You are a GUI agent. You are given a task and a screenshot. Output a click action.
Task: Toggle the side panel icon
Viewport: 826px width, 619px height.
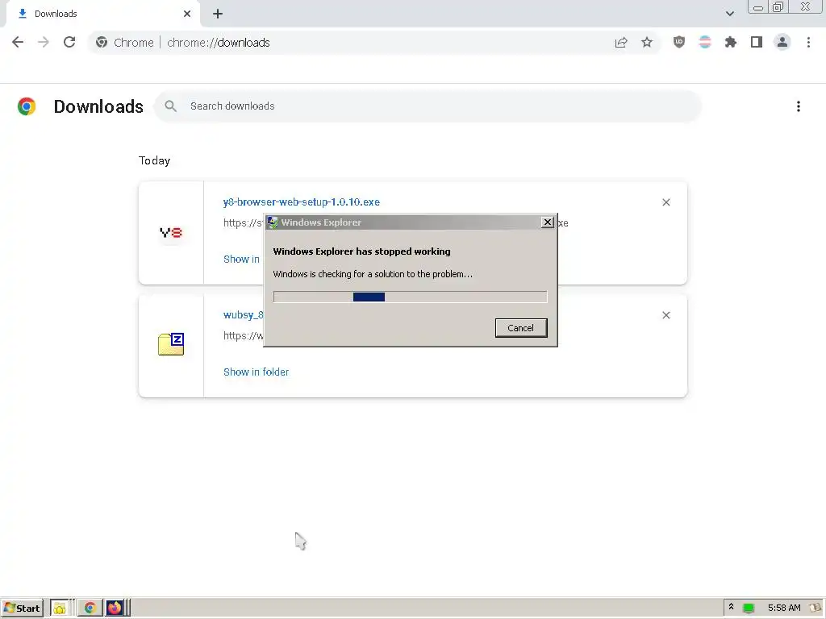(757, 42)
